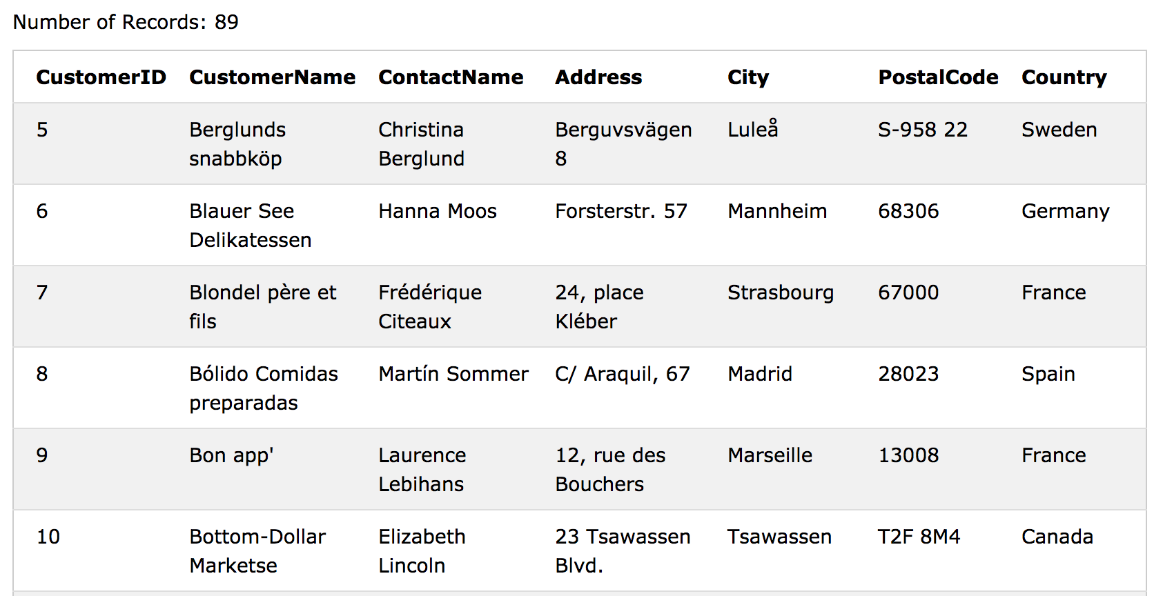The width and height of the screenshot is (1154, 596).
Task: Click the Strasbourg city cell
Action: pyautogui.click(x=781, y=292)
